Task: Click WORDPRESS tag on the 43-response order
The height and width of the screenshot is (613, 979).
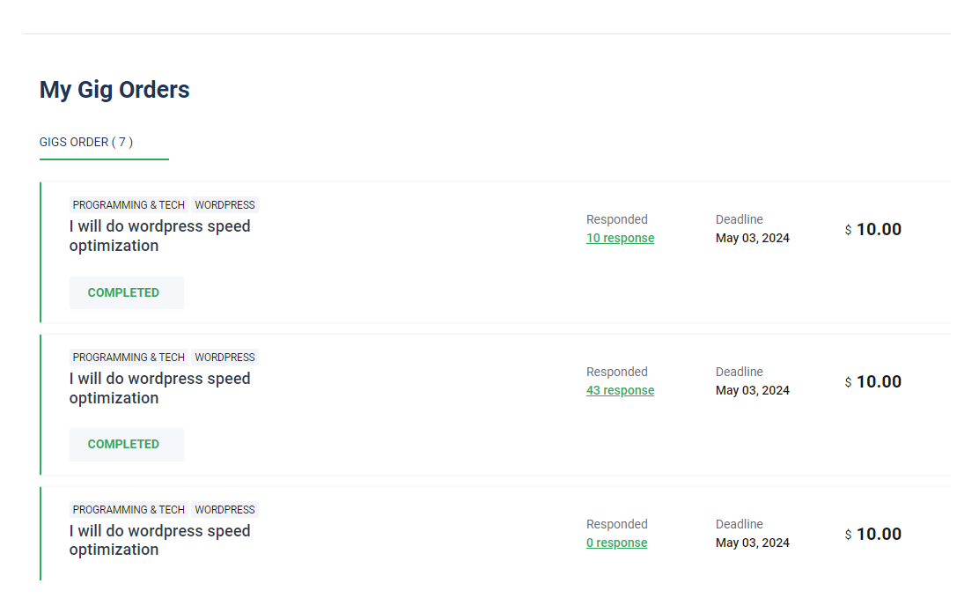Action: pos(225,358)
